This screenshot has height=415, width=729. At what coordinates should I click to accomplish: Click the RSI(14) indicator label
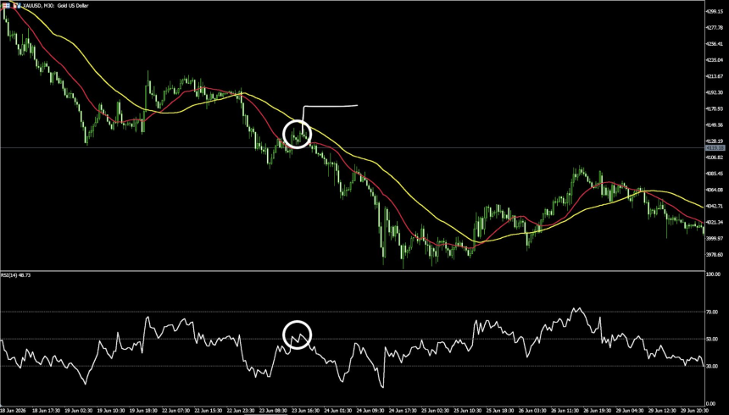(x=15, y=275)
